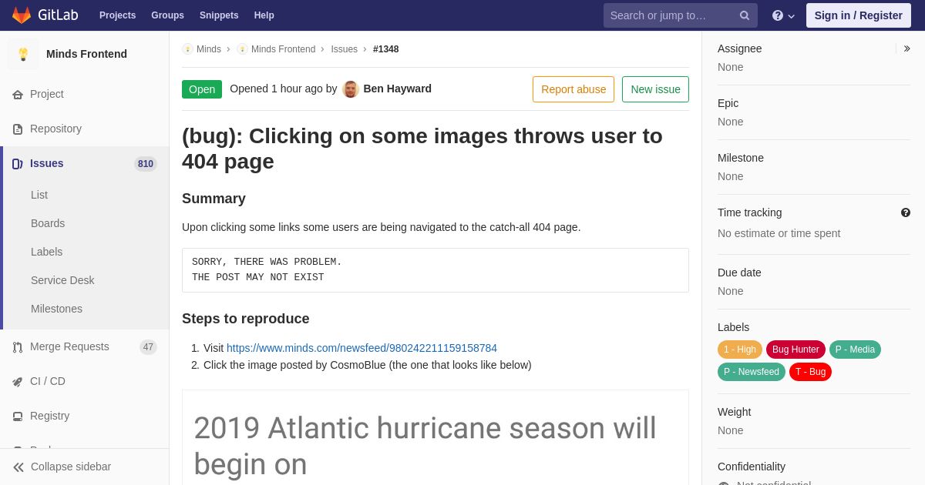Viewport: 925px width, 485px height.
Task: Click the Bug Hunter label
Action: (795, 350)
